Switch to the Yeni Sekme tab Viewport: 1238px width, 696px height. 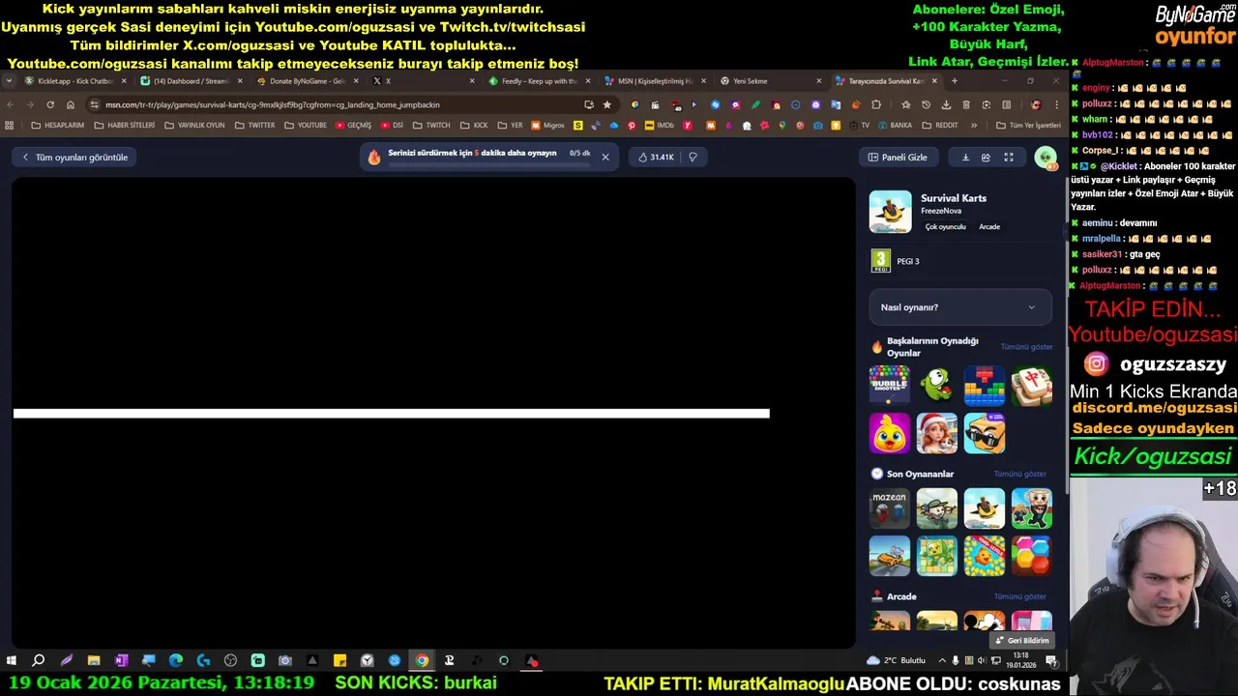click(x=771, y=81)
